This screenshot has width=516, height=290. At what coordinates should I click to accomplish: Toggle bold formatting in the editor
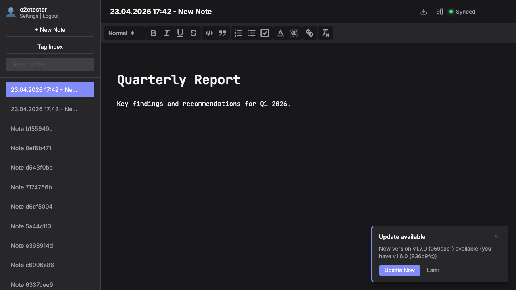153,33
